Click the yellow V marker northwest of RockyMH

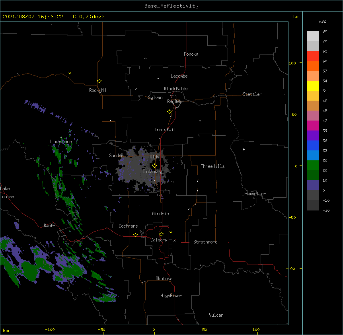(x=70, y=73)
